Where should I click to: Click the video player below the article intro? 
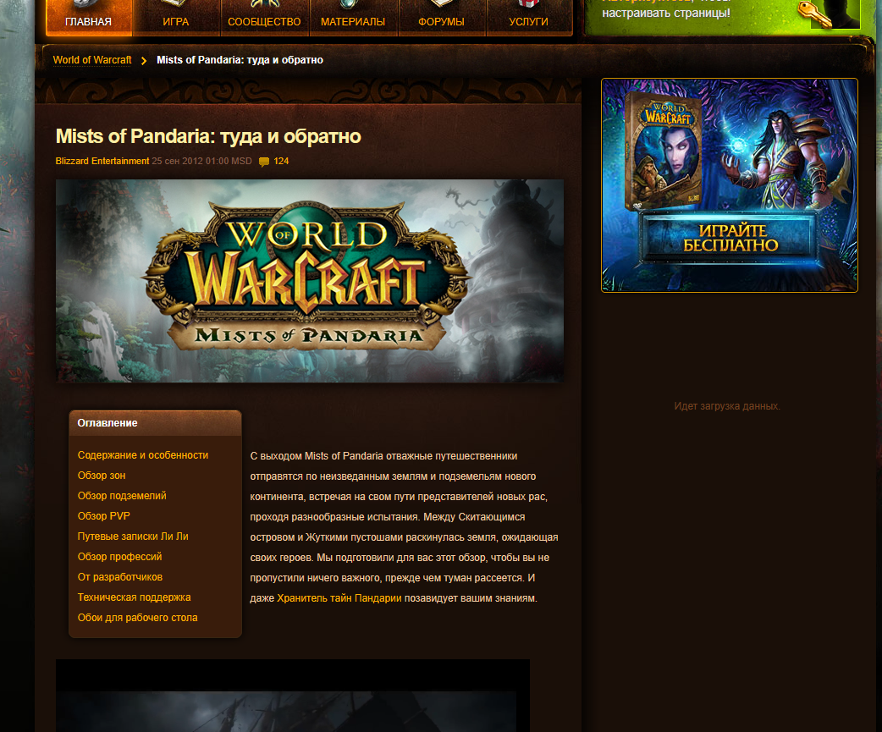tap(293, 696)
